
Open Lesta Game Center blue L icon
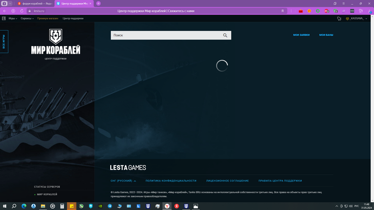coord(138,206)
